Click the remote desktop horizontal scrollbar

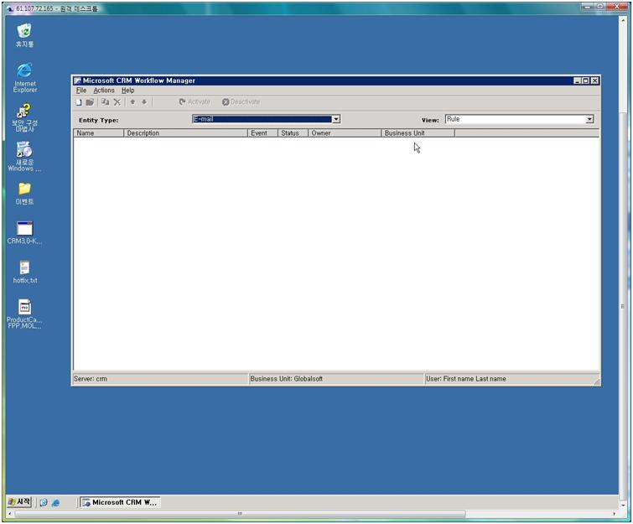[240, 513]
